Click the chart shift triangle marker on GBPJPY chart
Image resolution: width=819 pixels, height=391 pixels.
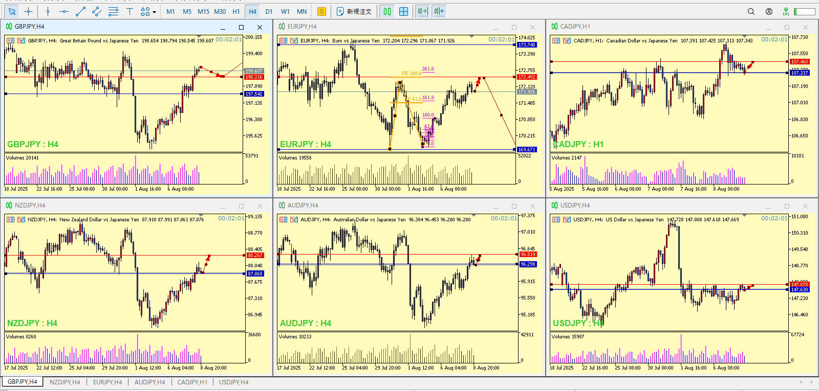click(x=199, y=36)
